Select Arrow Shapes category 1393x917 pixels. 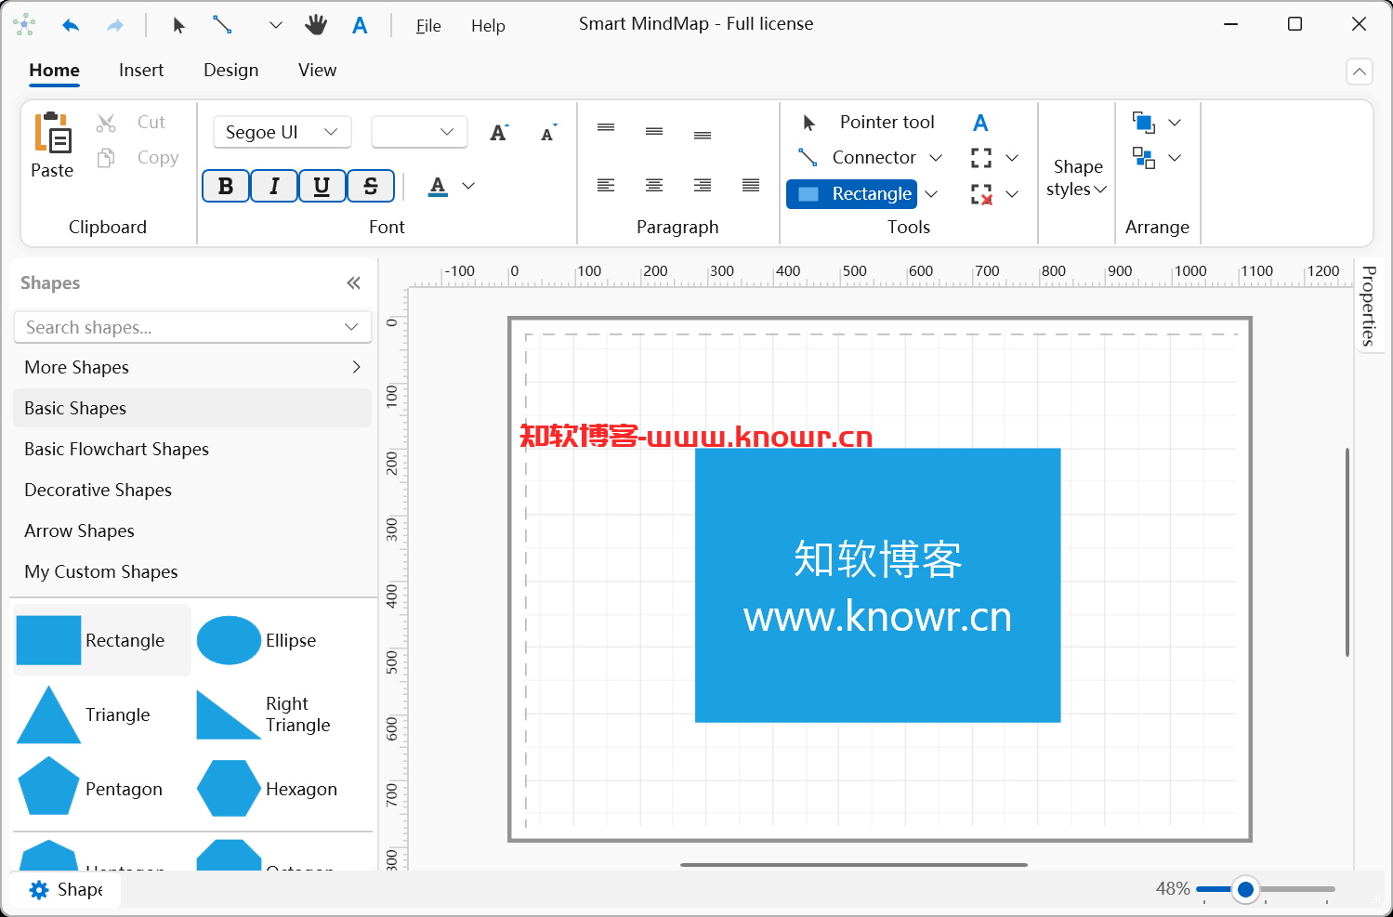(192, 531)
